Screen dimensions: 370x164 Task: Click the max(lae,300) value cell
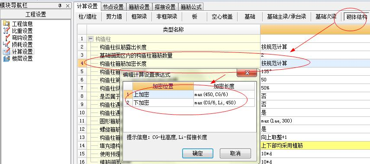[315, 121]
